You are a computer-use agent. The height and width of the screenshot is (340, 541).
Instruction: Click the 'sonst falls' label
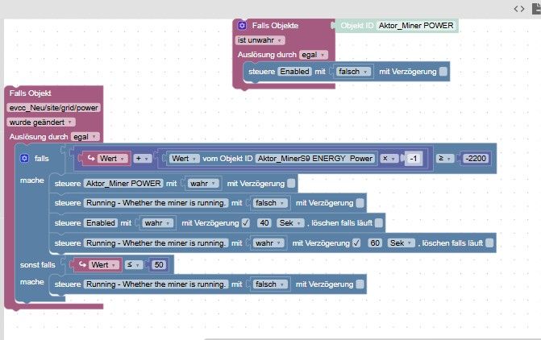tap(38, 265)
